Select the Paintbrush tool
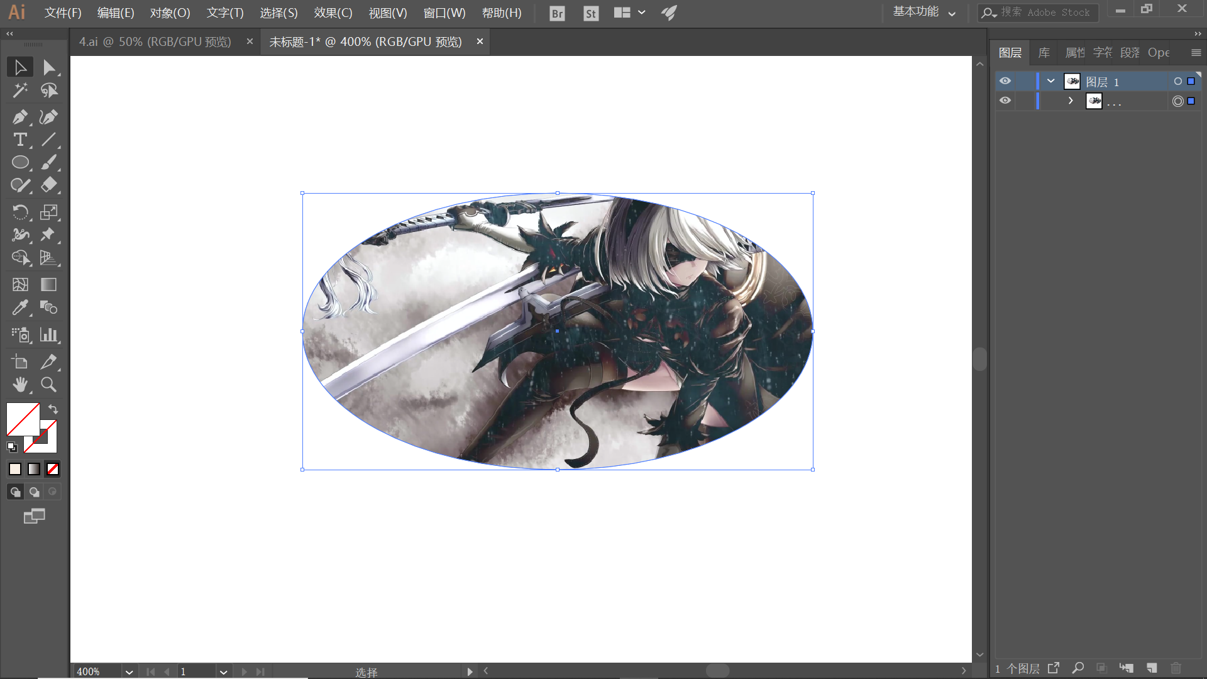Viewport: 1207px width, 679px height. [49, 162]
